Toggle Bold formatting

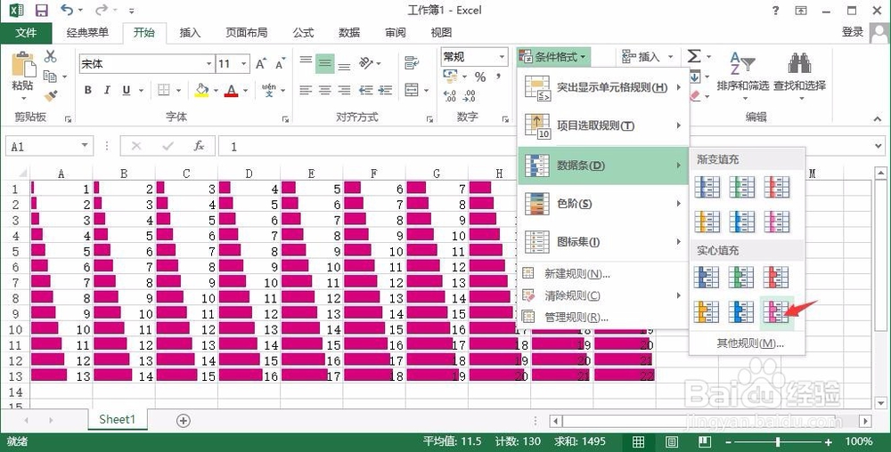pyautogui.click(x=87, y=90)
